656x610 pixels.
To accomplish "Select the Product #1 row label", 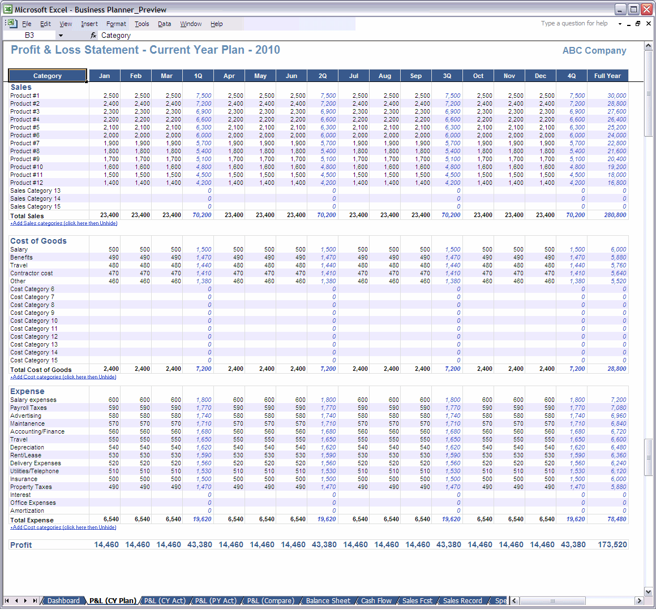I will pyautogui.click(x=25, y=96).
